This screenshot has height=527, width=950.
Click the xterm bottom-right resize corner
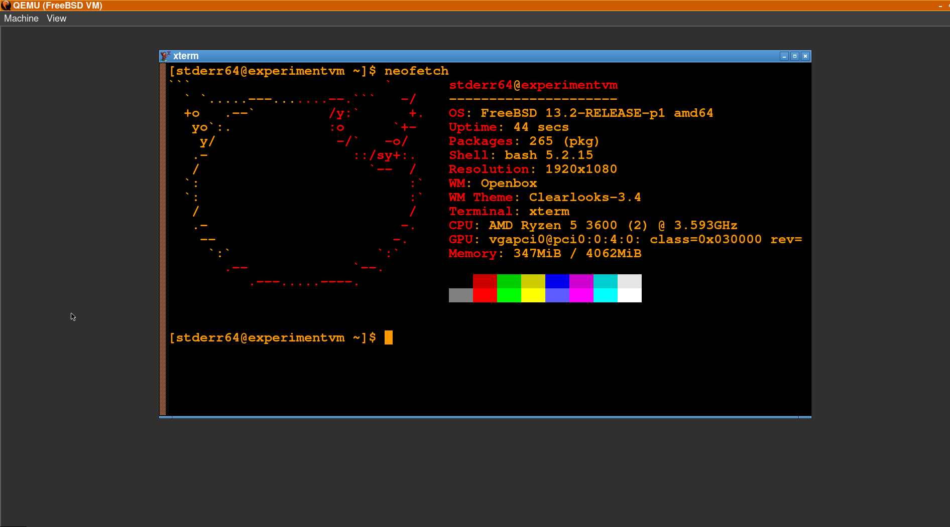(805, 417)
